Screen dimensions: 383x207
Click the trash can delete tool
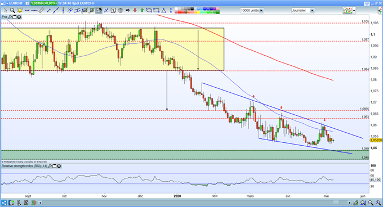point(120,11)
